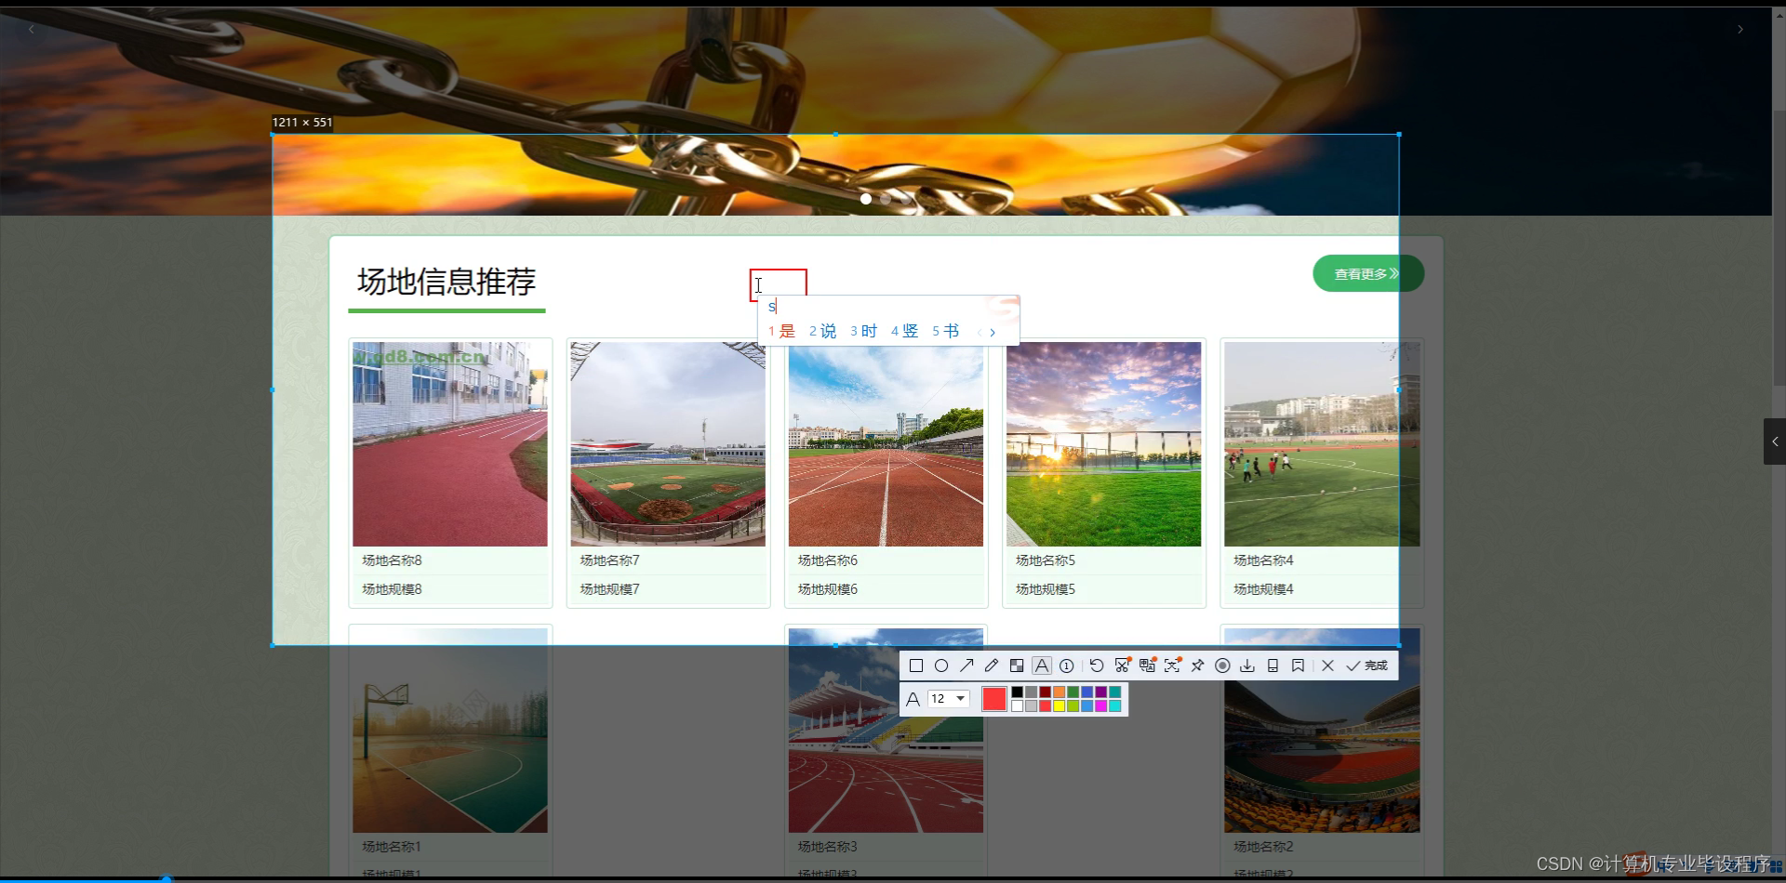
Task: Start screen recording
Action: 1222,666
